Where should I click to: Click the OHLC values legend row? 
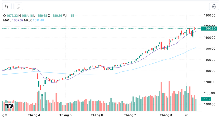39,16
